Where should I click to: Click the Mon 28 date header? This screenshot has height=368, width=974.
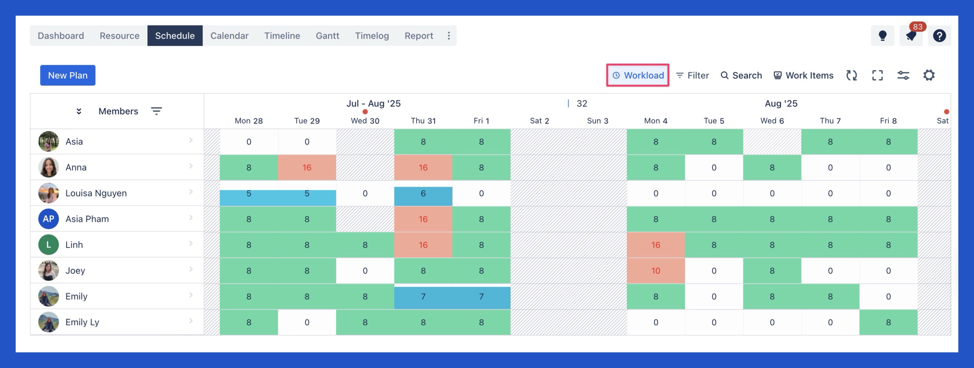[x=249, y=121]
